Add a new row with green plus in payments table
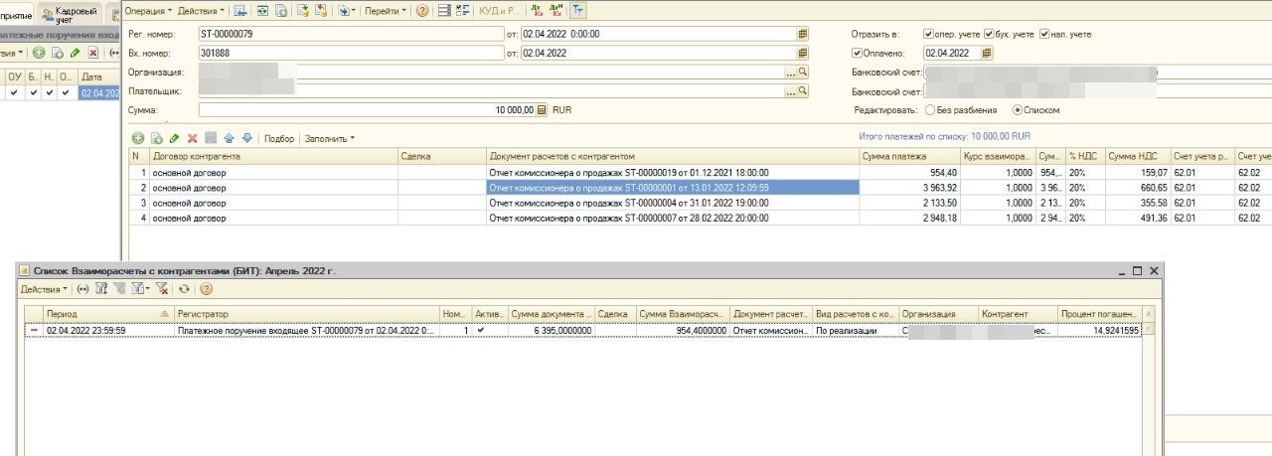Viewport: 1272px width, 456px height. 138,139
